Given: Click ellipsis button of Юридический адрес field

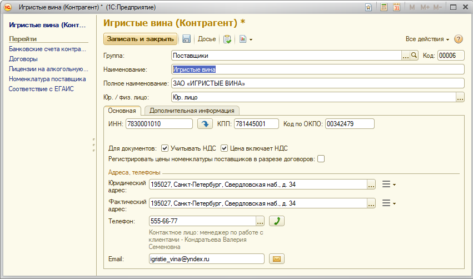Looking at the screenshot, I should point(371,185).
